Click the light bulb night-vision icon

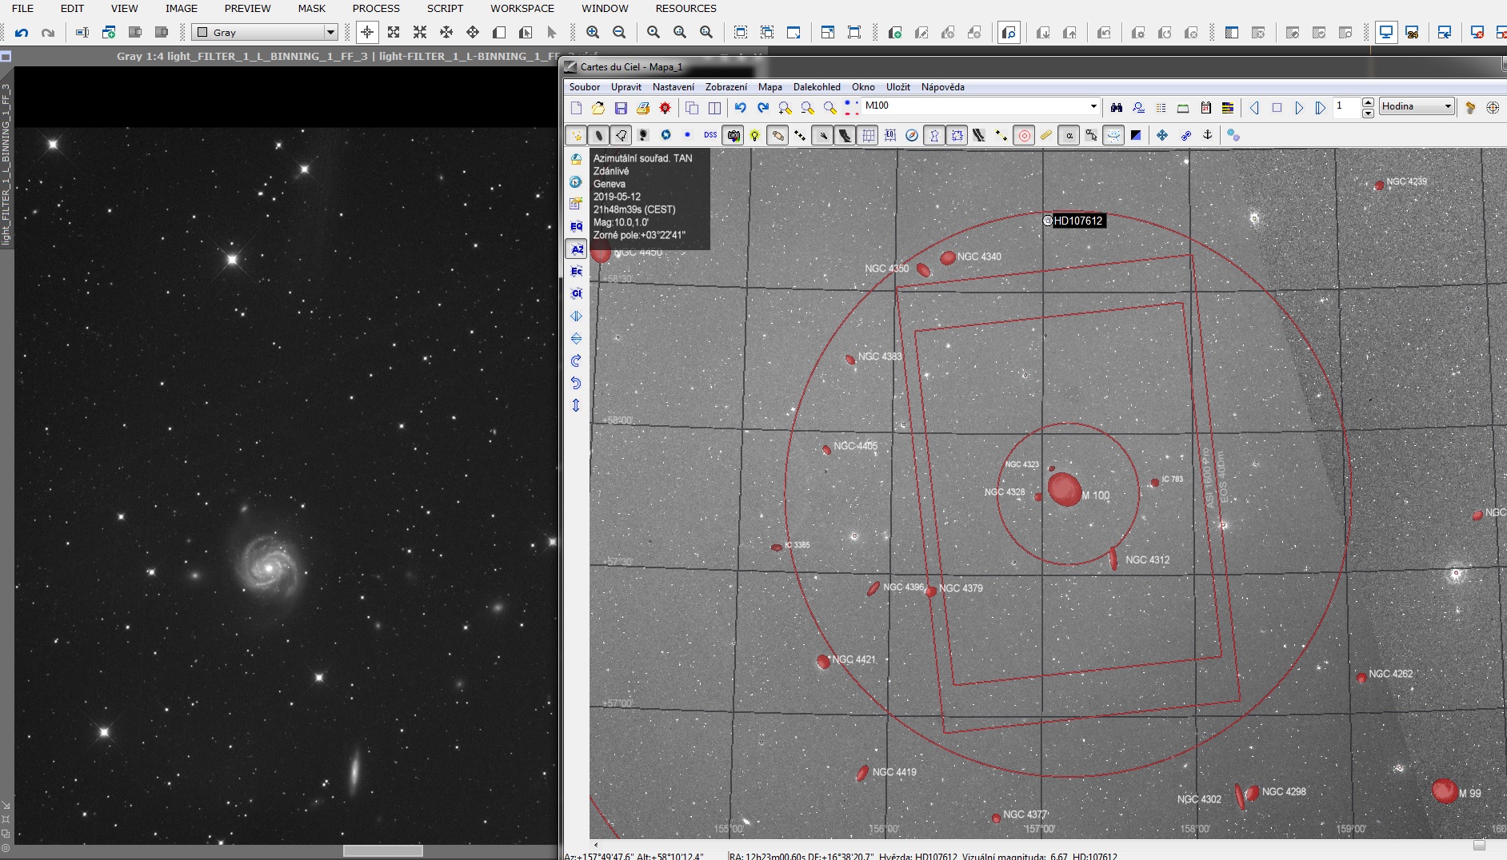click(754, 135)
